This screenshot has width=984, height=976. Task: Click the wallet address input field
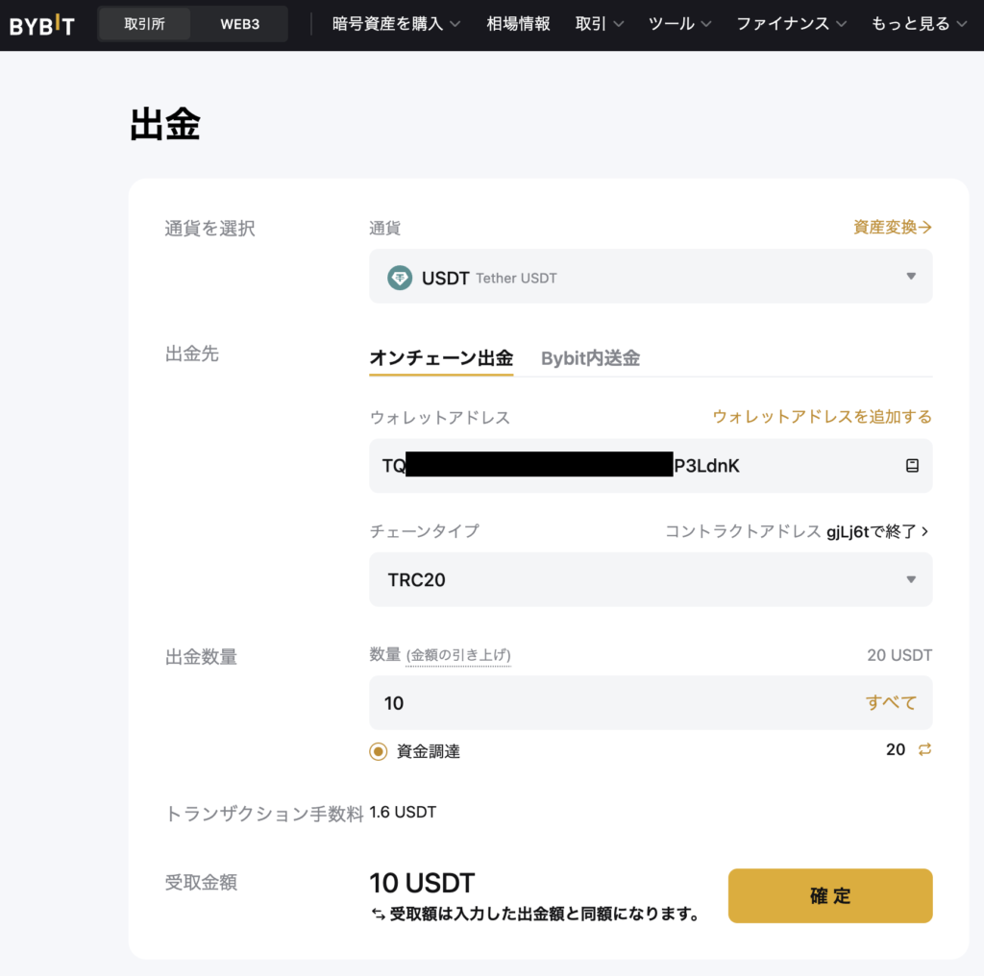point(651,465)
